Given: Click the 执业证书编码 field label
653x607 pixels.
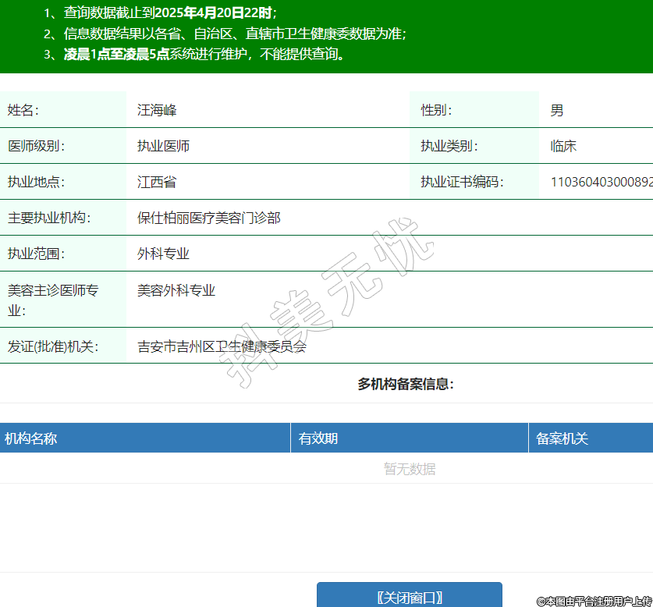Looking at the screenshot, I should point(462,182).
